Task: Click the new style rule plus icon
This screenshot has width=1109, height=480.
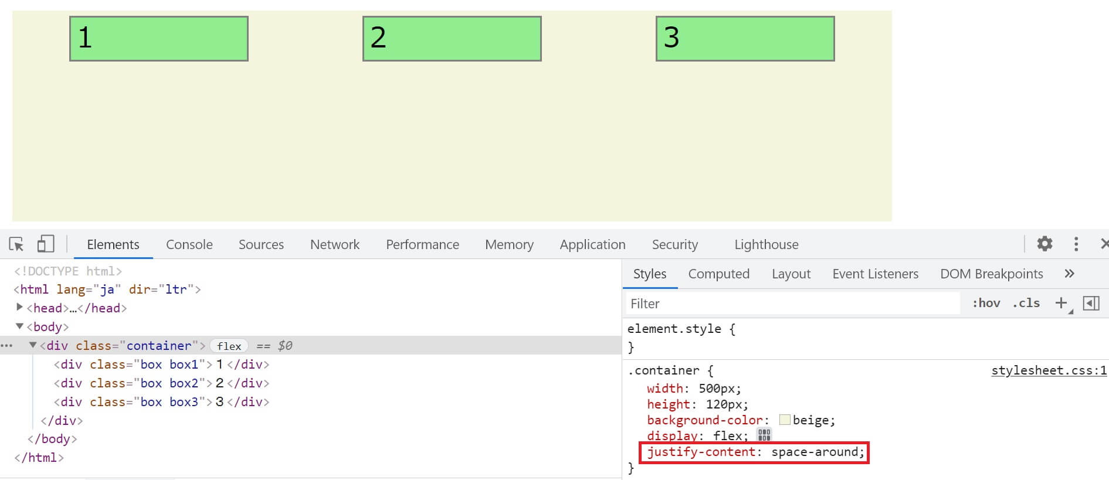Action: (x=1061, y=303)
